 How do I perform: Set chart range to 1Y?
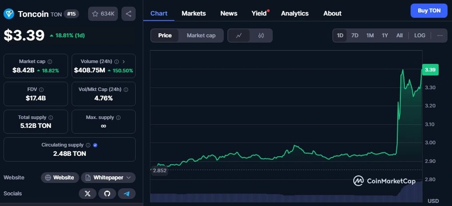[x=385, y=36]
